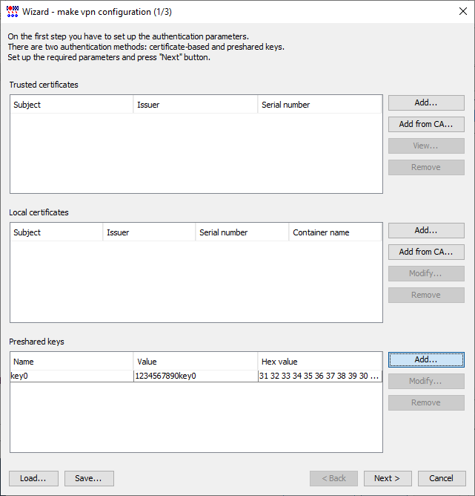Sort local certificates by Container name
Viewport: 475px width, 496px height.
pyautogui.click(x=335, y=232)
